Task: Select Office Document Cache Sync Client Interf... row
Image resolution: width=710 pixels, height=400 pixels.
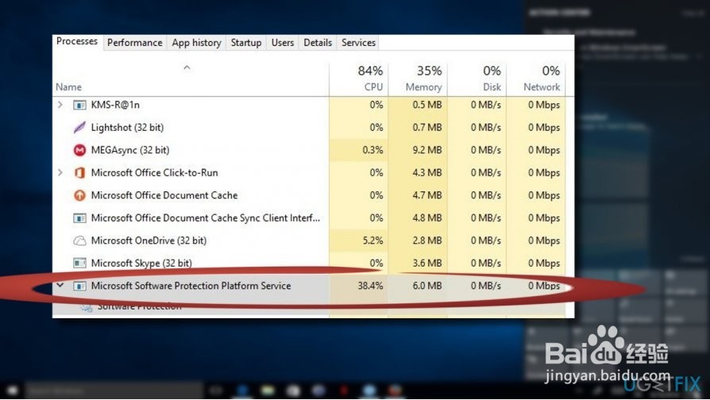Action: tap(309, 217)
